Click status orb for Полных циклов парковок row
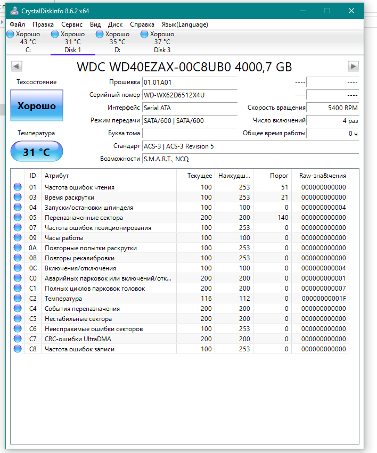 pos(18,288)
